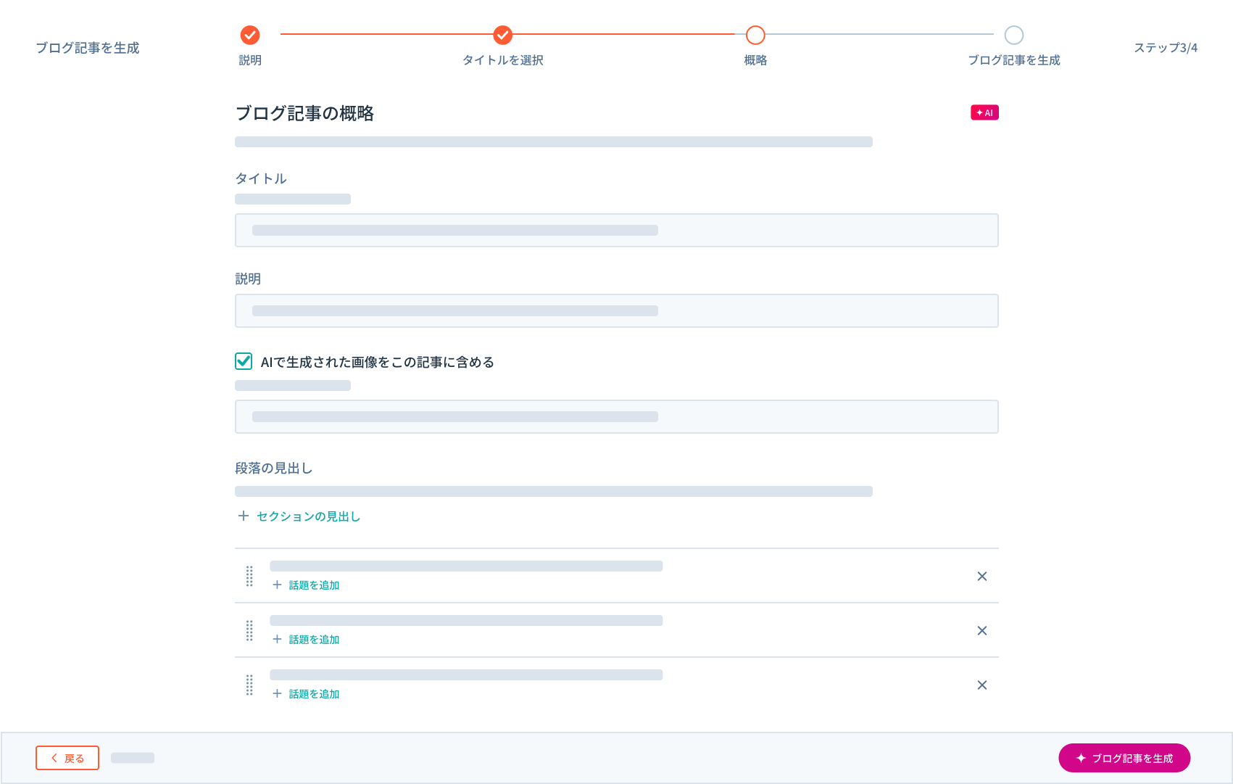
Task: Click the ステップ3/4 indicator text
Action: 1166,48
